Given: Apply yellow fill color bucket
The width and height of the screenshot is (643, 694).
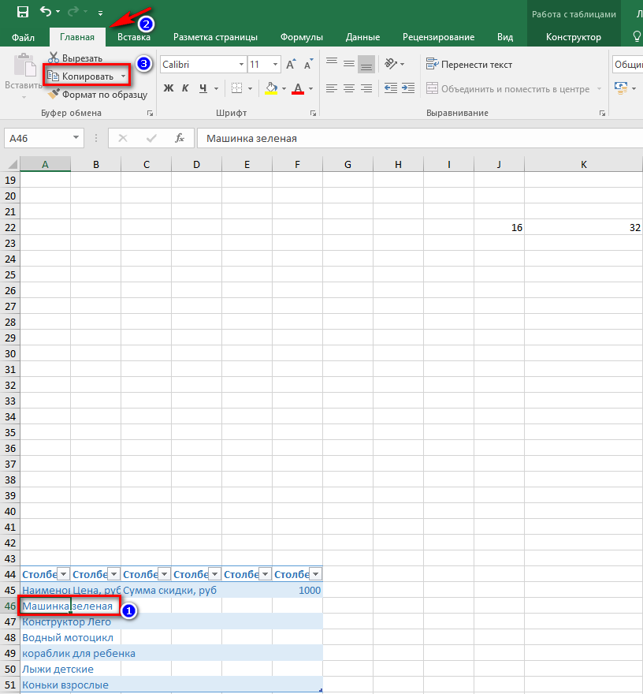Looking at the screenshot, I should point(271,88).
